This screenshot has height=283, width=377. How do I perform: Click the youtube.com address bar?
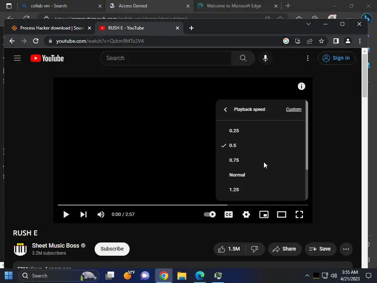[x=163, y=41]
